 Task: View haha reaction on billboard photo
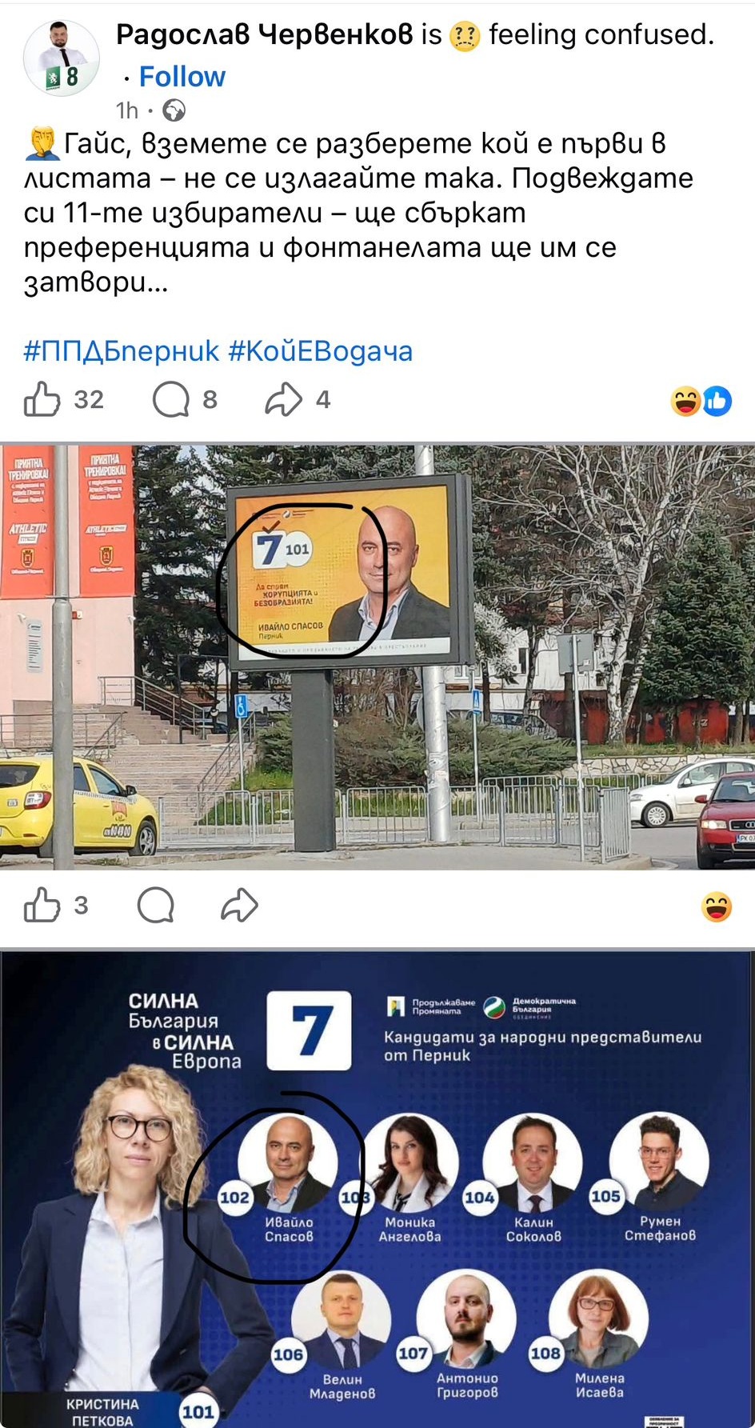717,906
